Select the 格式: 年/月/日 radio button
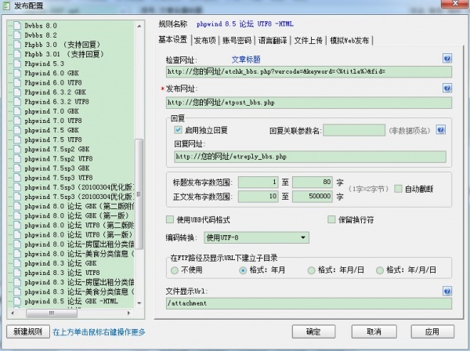470x351 pixels. tap(379, 270)
